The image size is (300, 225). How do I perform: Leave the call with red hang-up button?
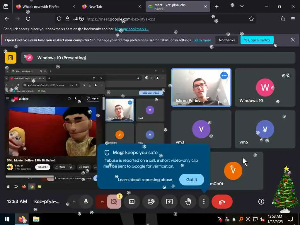[222, 202]
